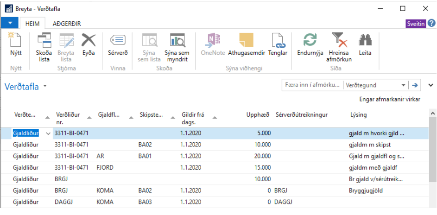Open the blue application menu dropdown
Viewport: 437px width, 215px height.
pos(10,23)
